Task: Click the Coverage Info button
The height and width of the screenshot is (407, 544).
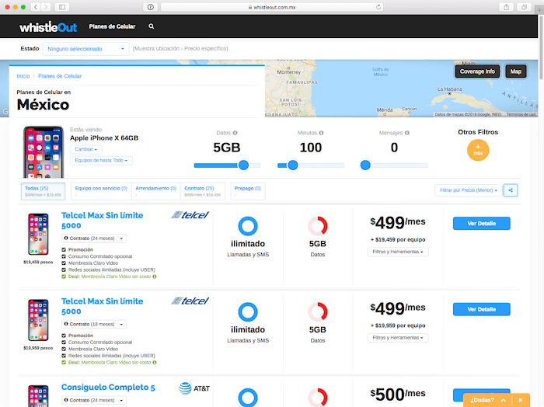Action: pos(477,71)
